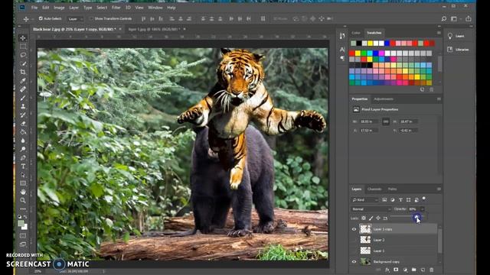
Task: Select the Horizontal Type tool
Action: 23,167
